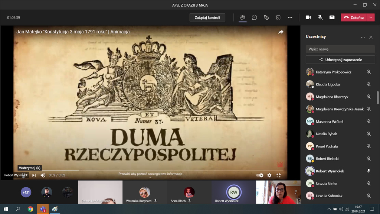Open more actions ellipsis in meeting toolbar
This screenshot has height=214, width=380.
point(290,17)
